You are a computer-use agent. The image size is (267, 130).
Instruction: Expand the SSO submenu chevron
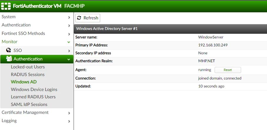(69, 51)
